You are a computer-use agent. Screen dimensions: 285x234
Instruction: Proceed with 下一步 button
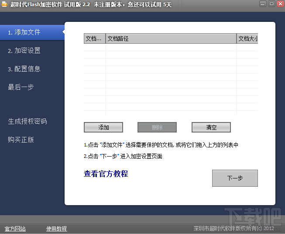point(235,178)
